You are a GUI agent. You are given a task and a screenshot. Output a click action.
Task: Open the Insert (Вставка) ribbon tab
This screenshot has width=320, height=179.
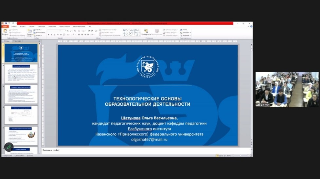click(x=23, y=26)
